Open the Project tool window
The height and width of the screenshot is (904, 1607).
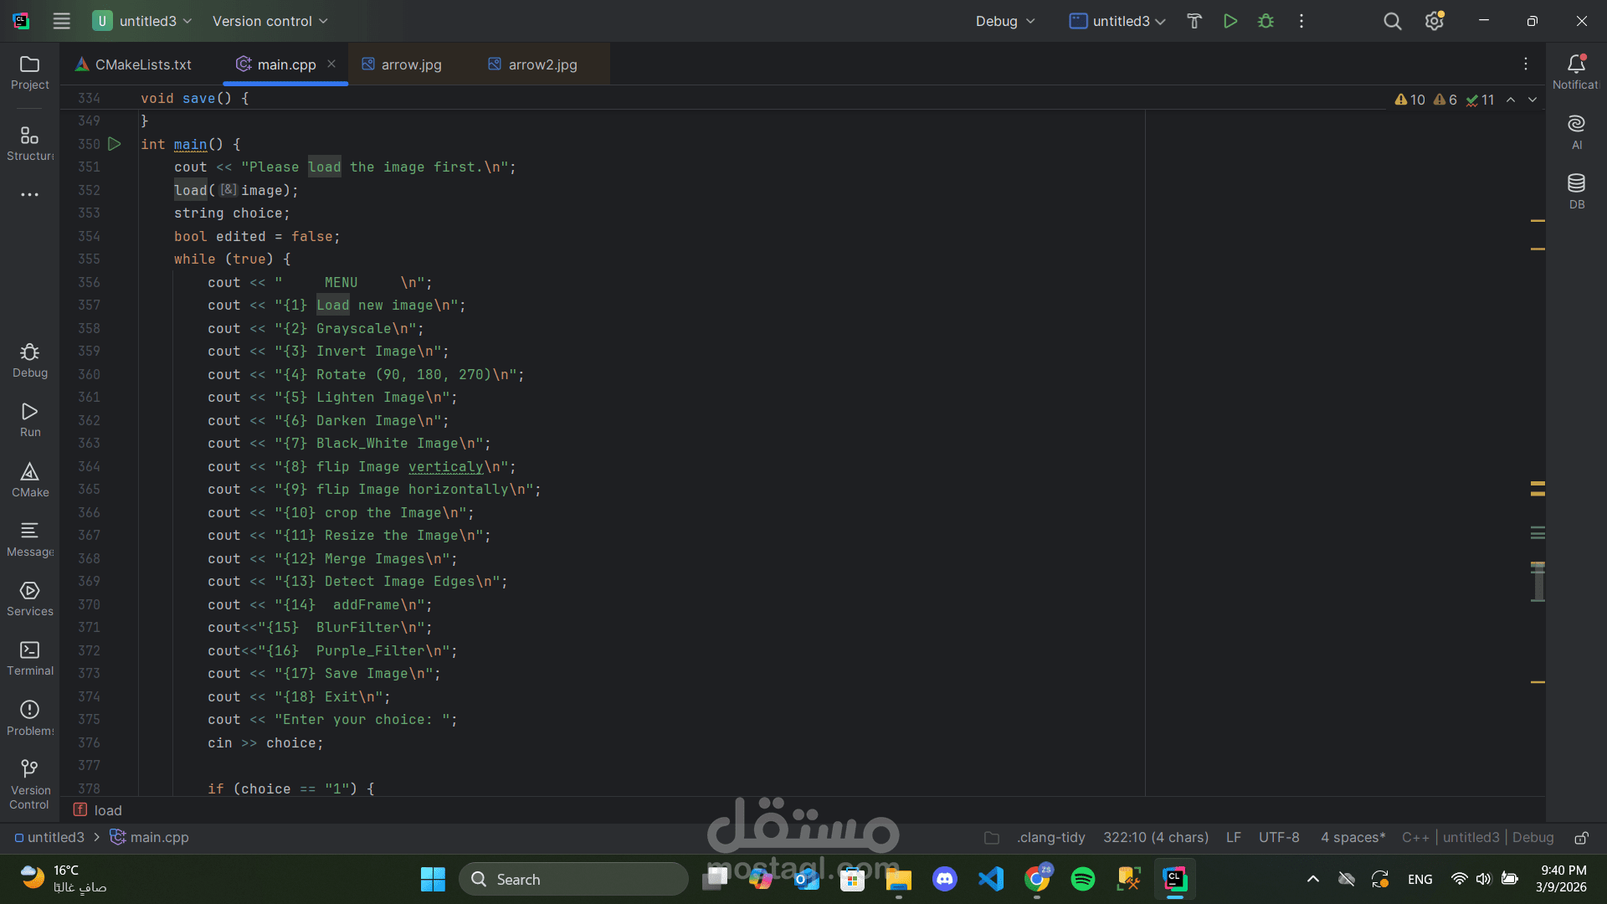tap(30, 72)
